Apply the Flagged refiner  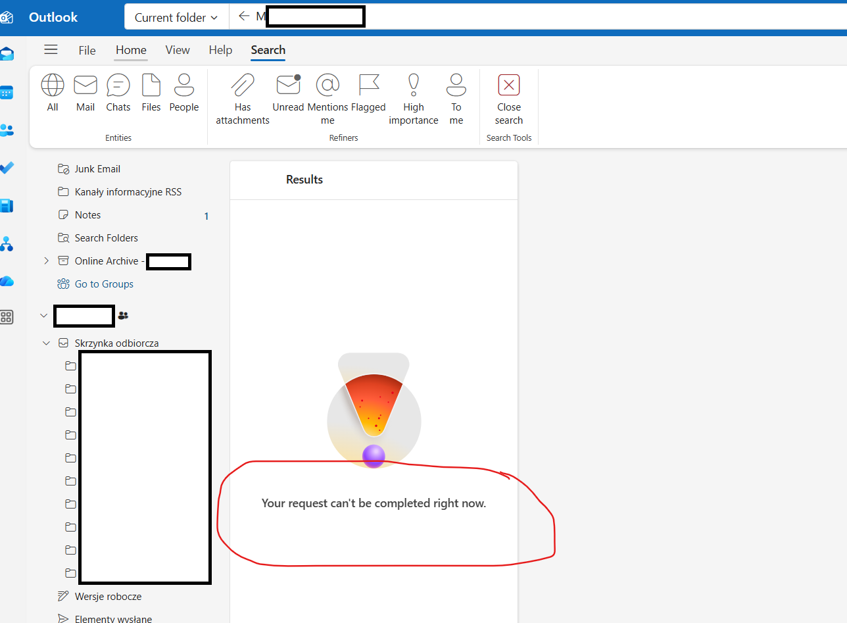(368, 93)
